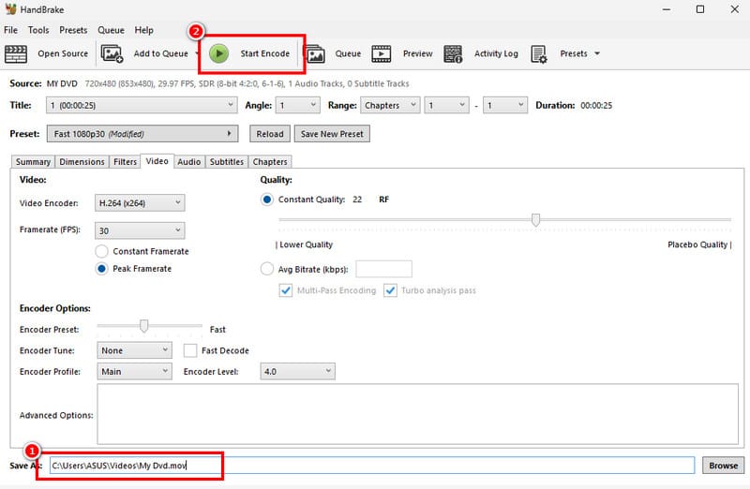Click the Open Source film clapper icon
750x489 pixels.
16,53
